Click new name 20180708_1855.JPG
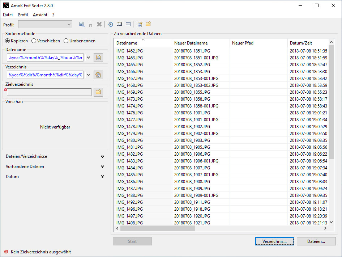 192,92
